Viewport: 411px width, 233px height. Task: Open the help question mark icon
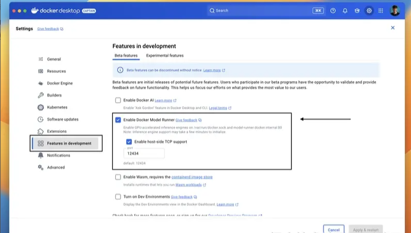pyautogui.click(x=333, y=10)
